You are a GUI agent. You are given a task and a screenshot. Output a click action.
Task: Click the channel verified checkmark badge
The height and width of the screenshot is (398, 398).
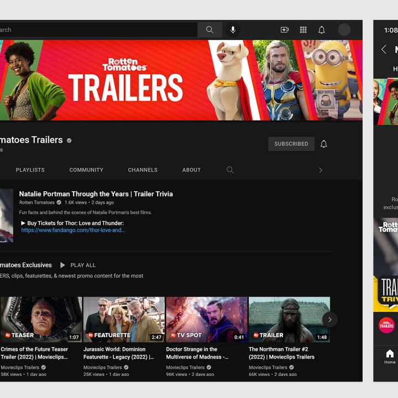(69, 140)
